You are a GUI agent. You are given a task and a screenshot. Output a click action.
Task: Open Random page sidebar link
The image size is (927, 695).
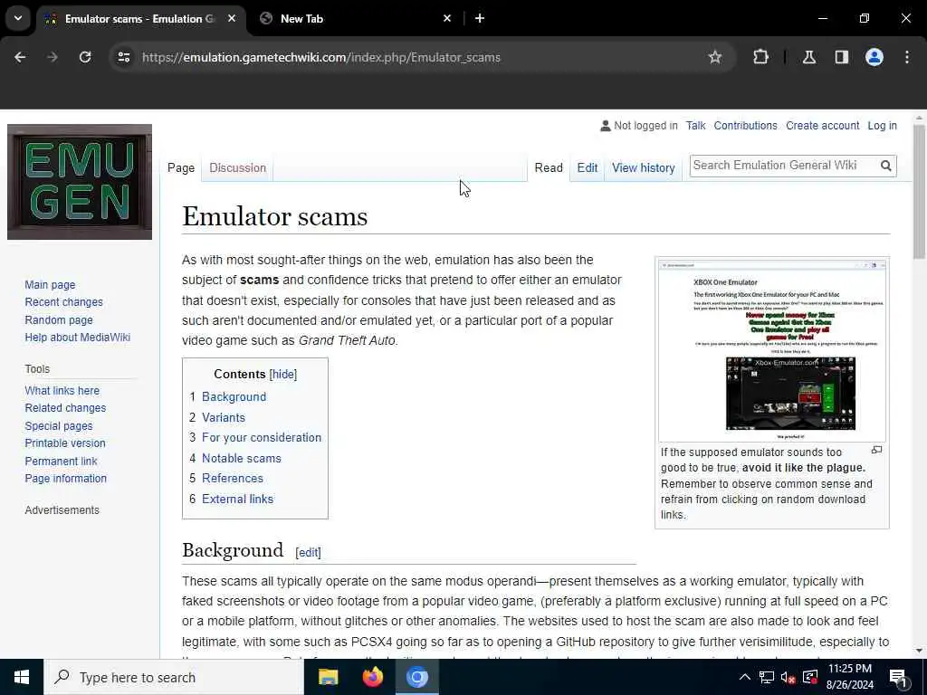[59, 319]
